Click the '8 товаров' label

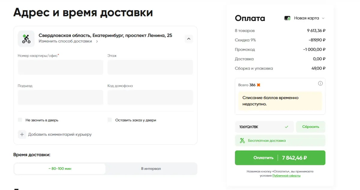click(245, 31)
